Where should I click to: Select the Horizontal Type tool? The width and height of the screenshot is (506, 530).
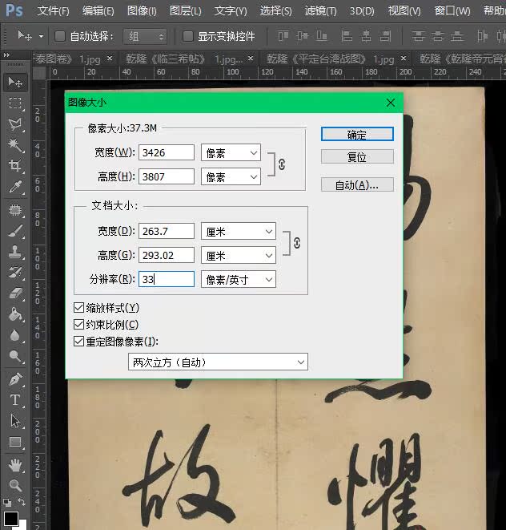(x=15, y=400)
